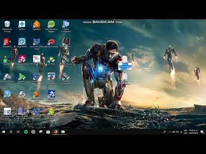Open the green Spotify taskbar icon
Screen dimensions: 206x154
pos(26,132)
